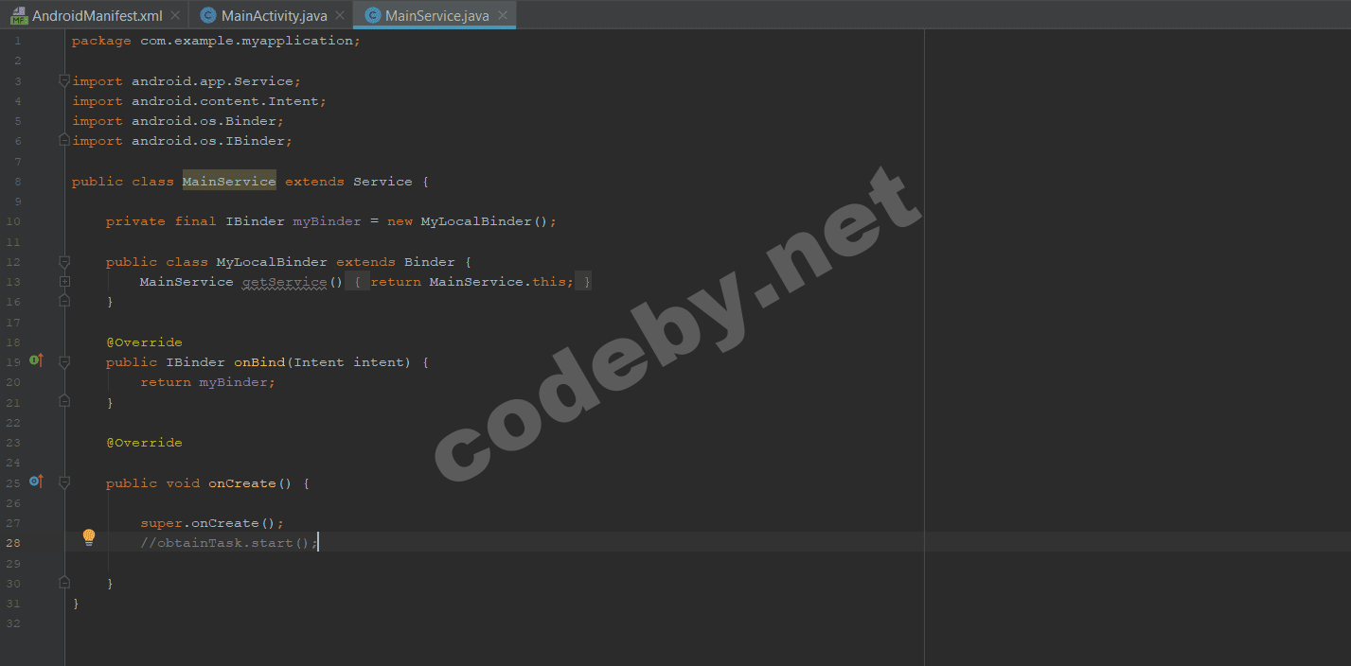Expand the collapsed opening brace placeholder after getService()
The height and width of the screenshot is (666, 1351).
pos(357,282)
